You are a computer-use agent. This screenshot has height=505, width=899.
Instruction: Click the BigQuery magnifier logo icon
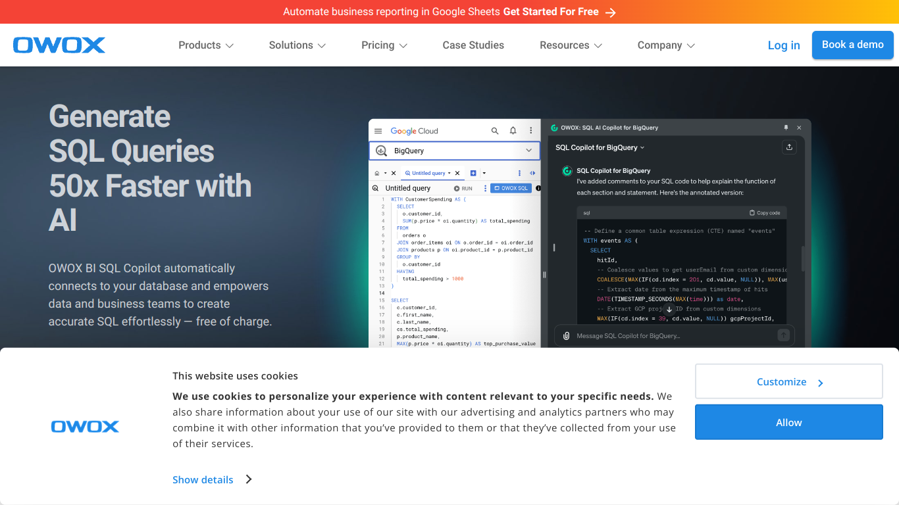coord(381,151)
